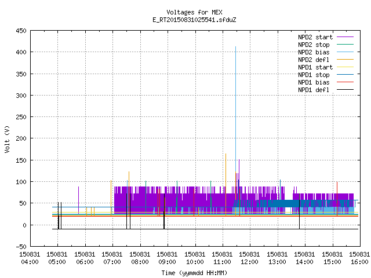Viewport: 371px width, 278px height.
Task: Click the 14:00 x-axis tick label
Action: tap(304, 262)
